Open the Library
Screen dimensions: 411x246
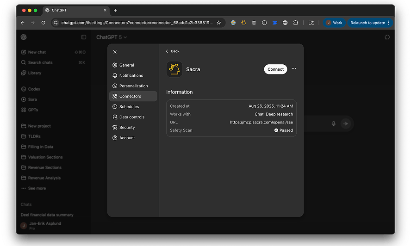[x=53, y=73]
